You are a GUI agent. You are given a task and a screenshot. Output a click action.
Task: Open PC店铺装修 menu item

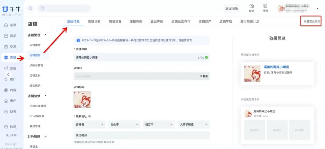(x=37, y=116)
